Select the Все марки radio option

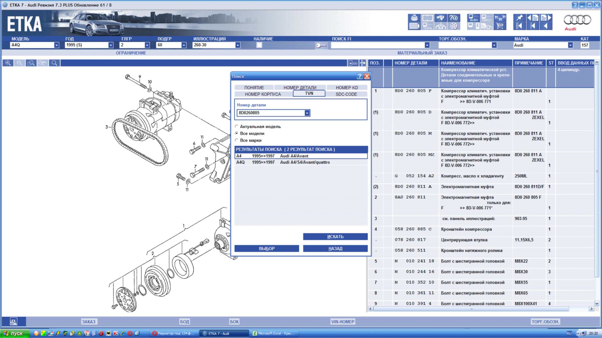pyautogui.click(x=237, y=140)
